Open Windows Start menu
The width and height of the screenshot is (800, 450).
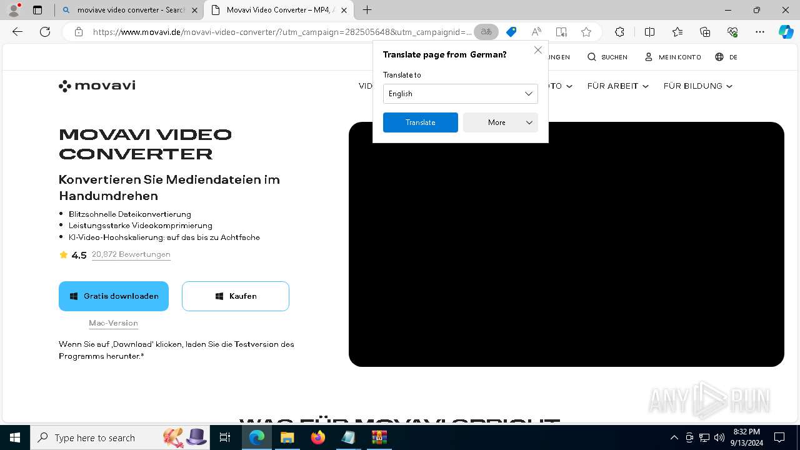click(15, 437)
